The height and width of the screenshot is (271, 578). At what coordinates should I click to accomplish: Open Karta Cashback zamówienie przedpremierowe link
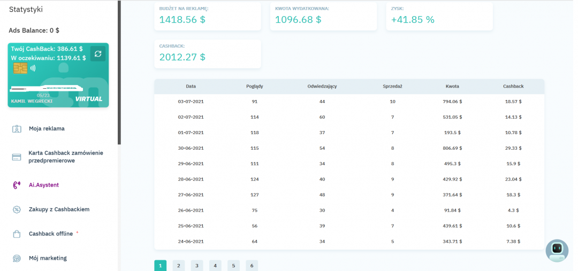coord(65,157)
